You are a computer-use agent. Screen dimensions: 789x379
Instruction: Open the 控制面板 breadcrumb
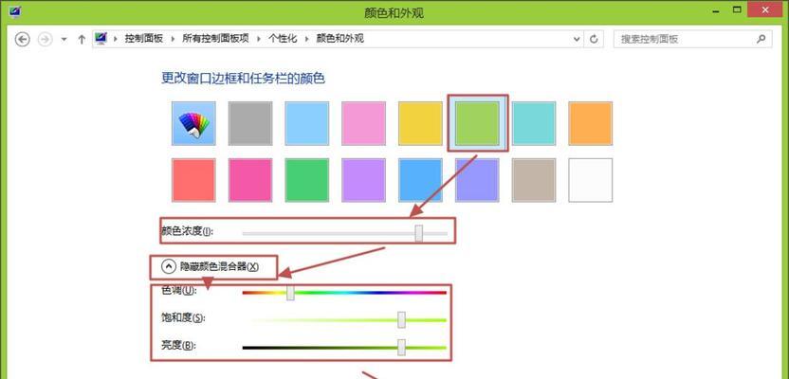144,39
